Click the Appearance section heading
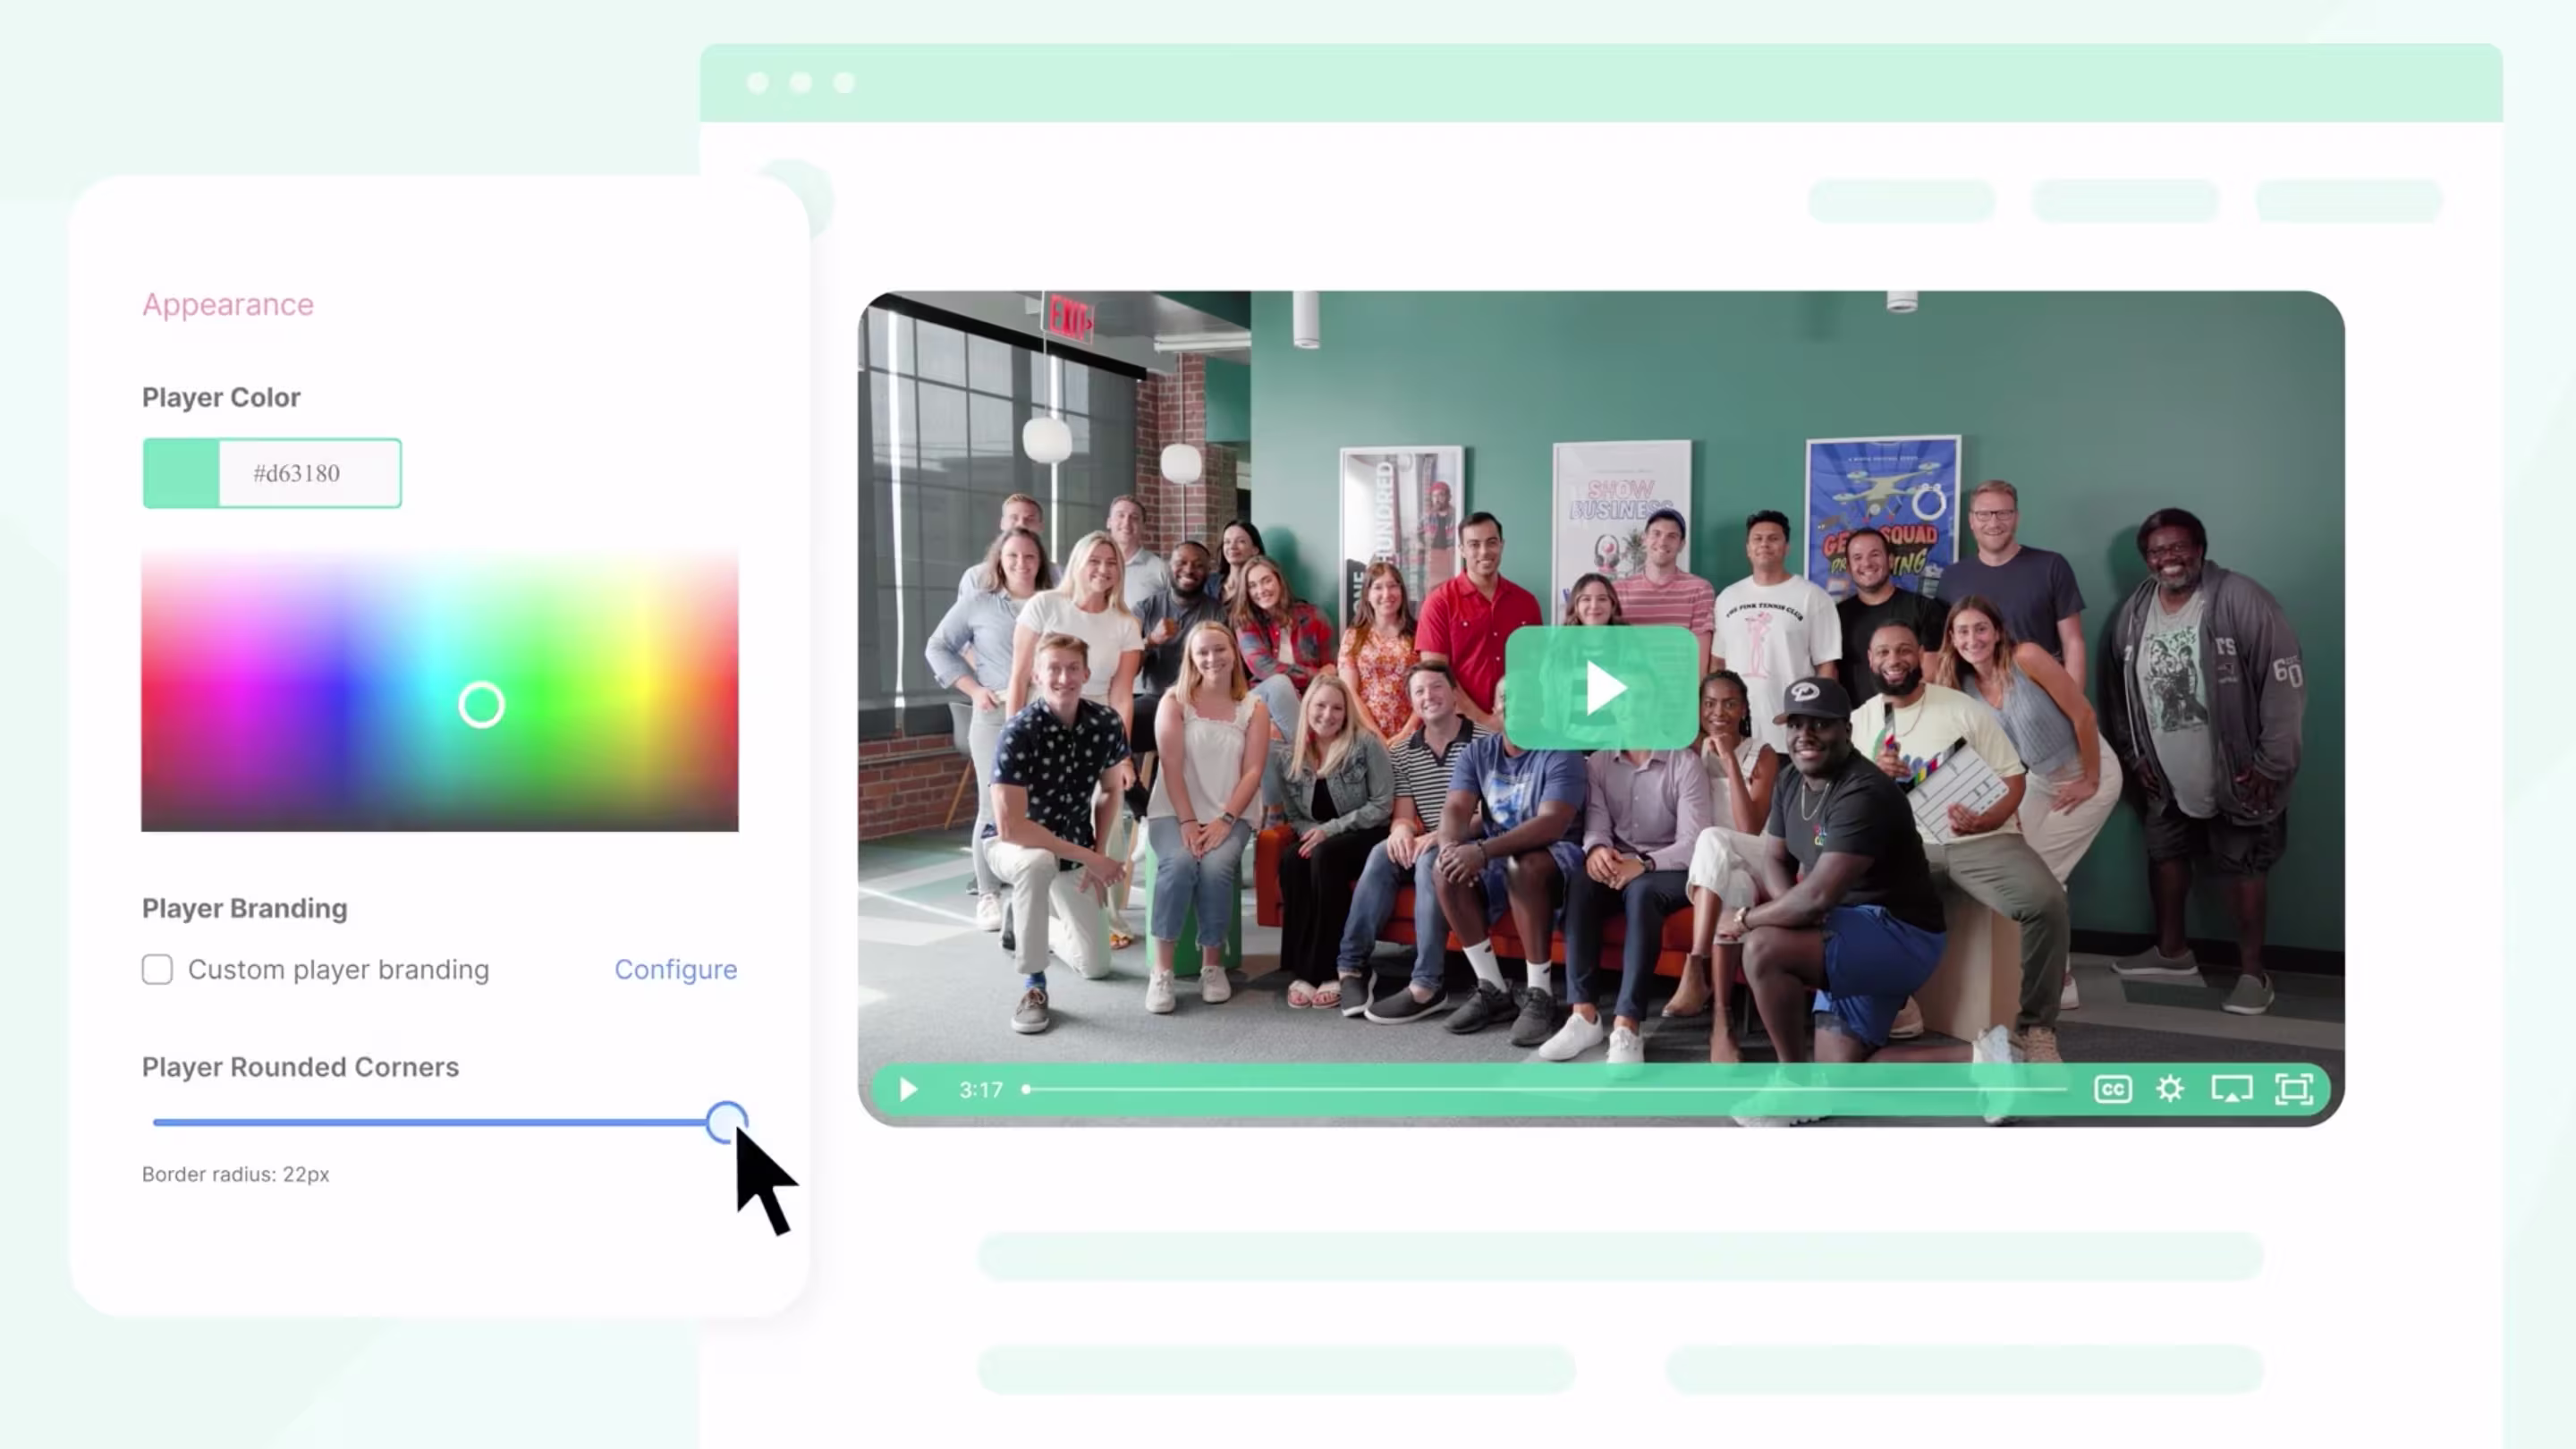The width and height of the screenshot is (2576, 1449). (x=228, y=304)
